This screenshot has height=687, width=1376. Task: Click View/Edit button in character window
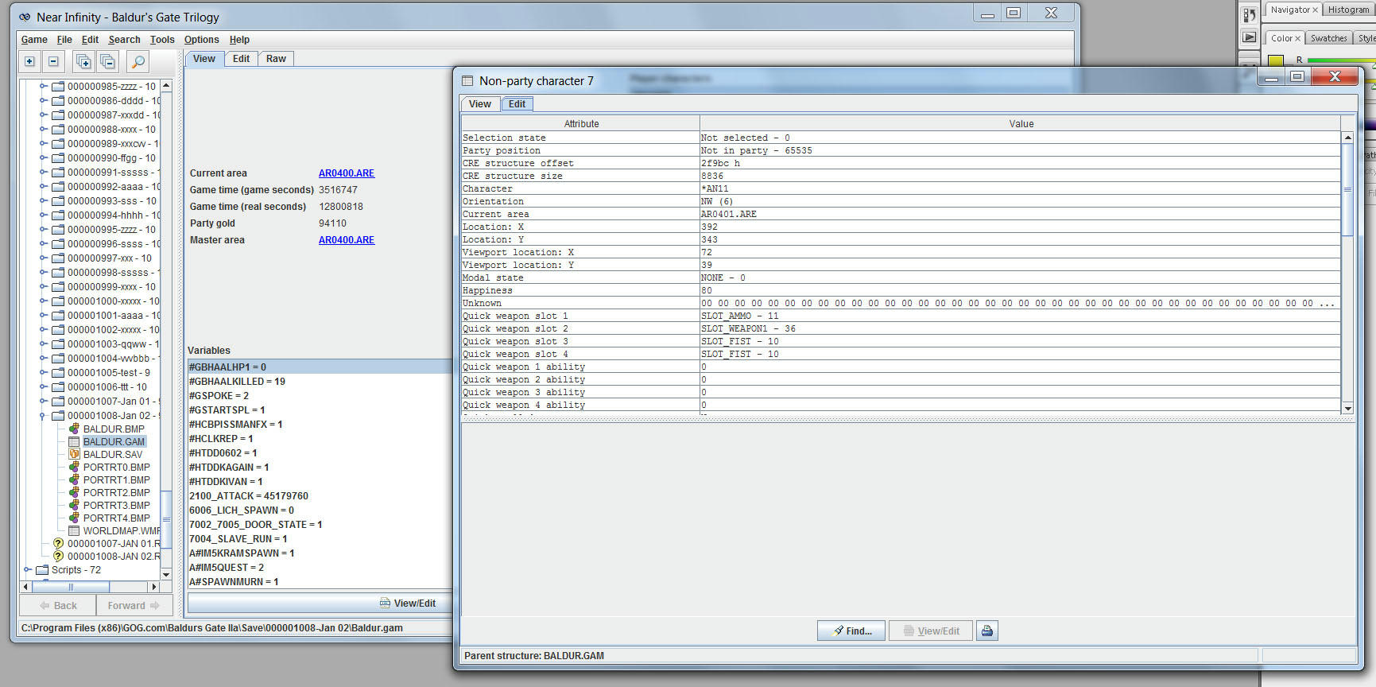click(x=930, y=631)
